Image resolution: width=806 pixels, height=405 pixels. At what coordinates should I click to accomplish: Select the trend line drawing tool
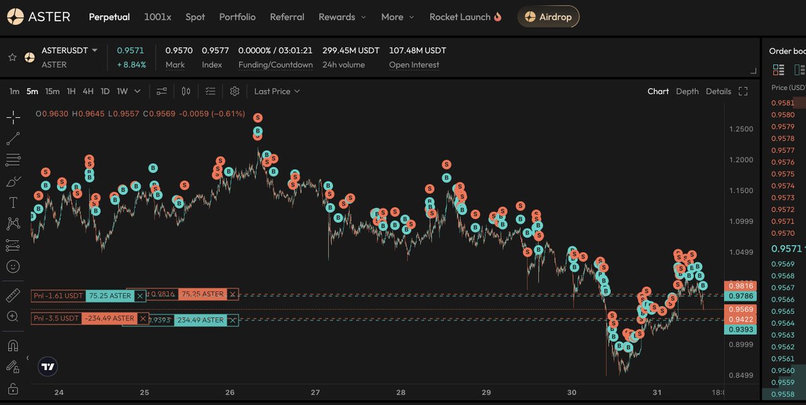click(13, 138)
